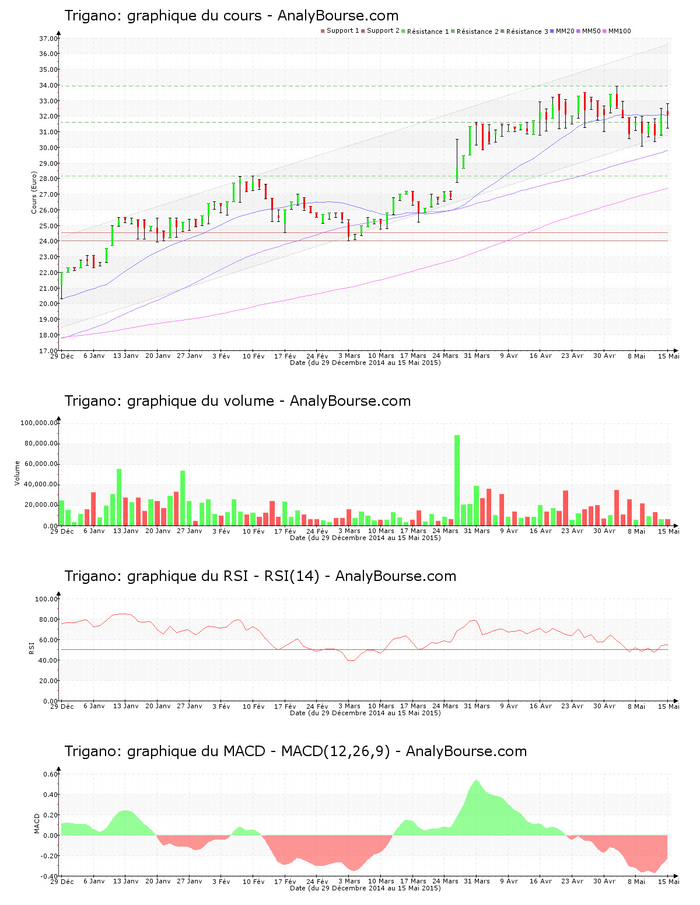Click the '31 Mars' date on price chart
This screenshot has width=700, height=905.
(x=477, y=356)
